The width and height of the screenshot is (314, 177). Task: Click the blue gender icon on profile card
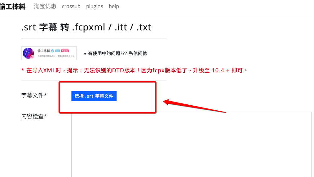click(52, 51)
